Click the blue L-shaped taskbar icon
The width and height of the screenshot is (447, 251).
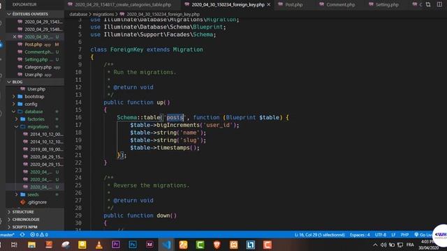pyautogui.click(x=251, y=245)
